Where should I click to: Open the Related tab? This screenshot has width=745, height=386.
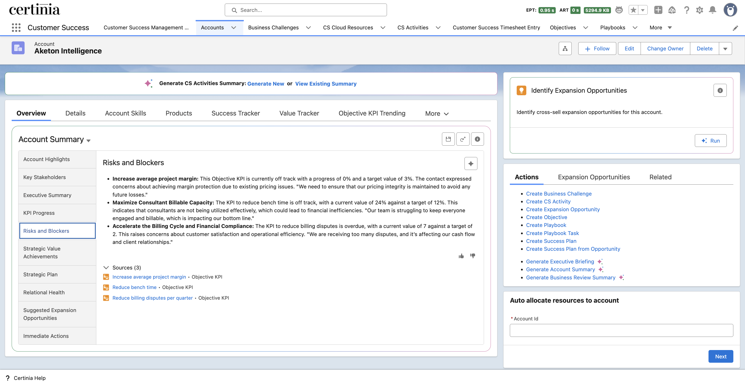(660, 177)
